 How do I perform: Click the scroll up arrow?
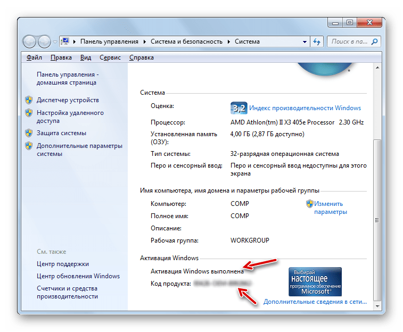point(377,68)
